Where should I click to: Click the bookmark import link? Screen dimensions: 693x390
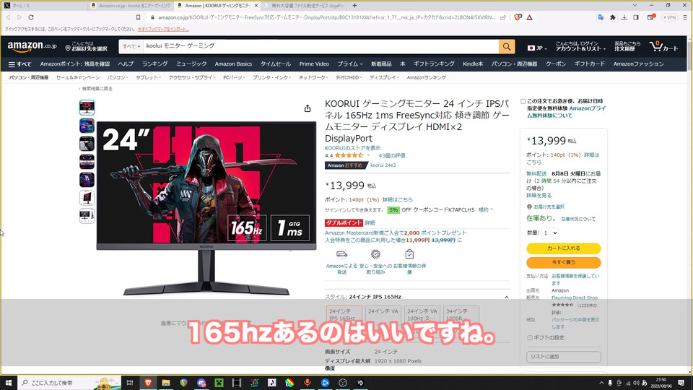tap(163, 29)
